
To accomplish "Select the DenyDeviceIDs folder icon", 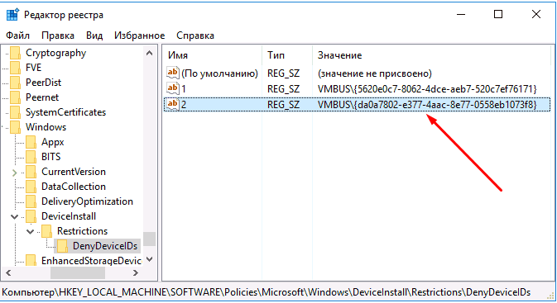I will (x=62, y=246).
